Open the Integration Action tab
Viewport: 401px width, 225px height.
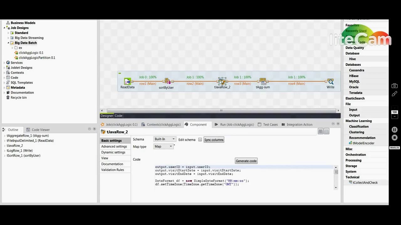click(x=297, y=124)
